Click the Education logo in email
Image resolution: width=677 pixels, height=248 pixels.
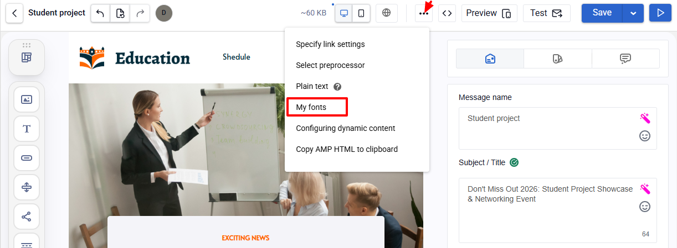[x=135, y=57]
